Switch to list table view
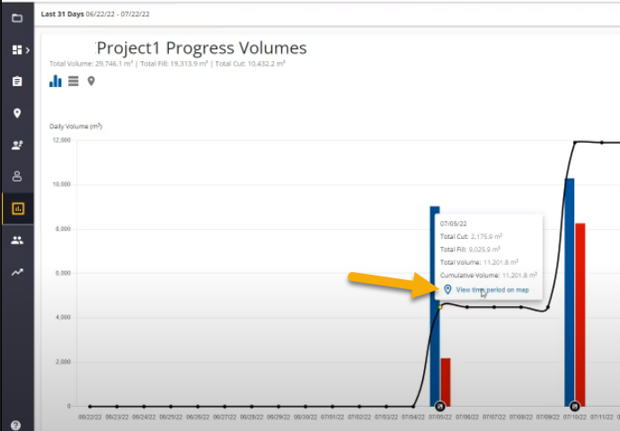The height and width of the screenshot is (431, 620). click(73, 82)
